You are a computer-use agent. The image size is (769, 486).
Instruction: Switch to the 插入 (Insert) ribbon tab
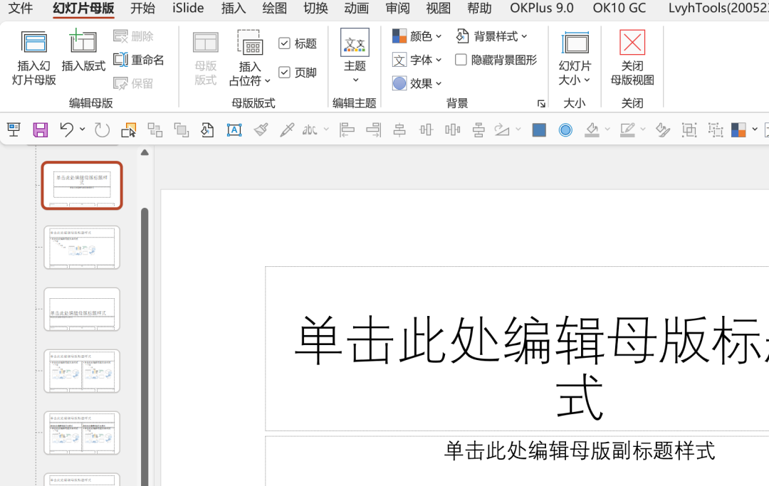point(232,9)
